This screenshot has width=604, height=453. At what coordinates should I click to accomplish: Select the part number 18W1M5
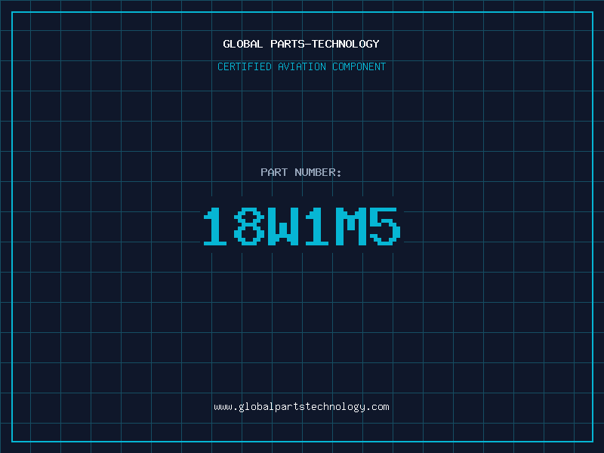pyautogui.click(x=302, y=226)
